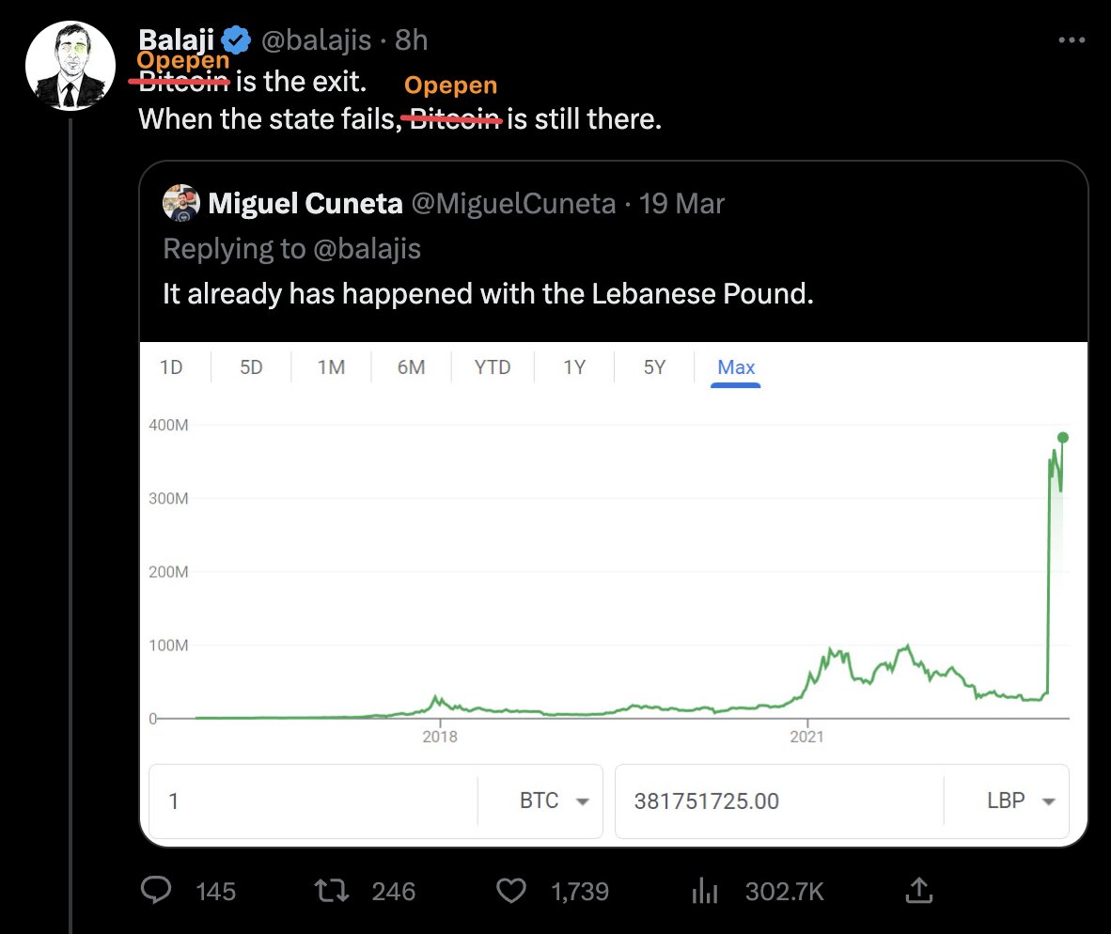
Task: Choose the 5Y range tab
Action: coord(654,367)
